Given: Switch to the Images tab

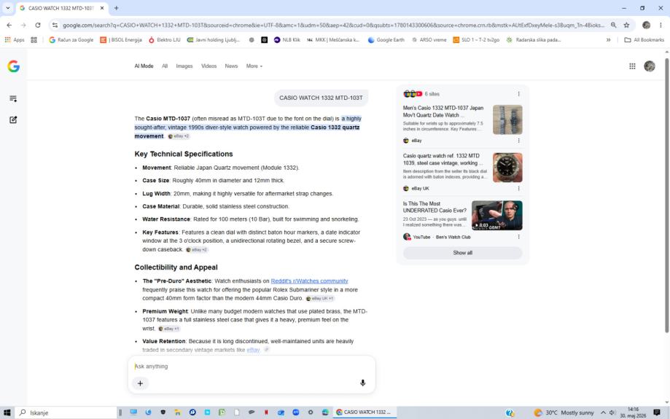Looking at the screenshot, I should (184, 66).
